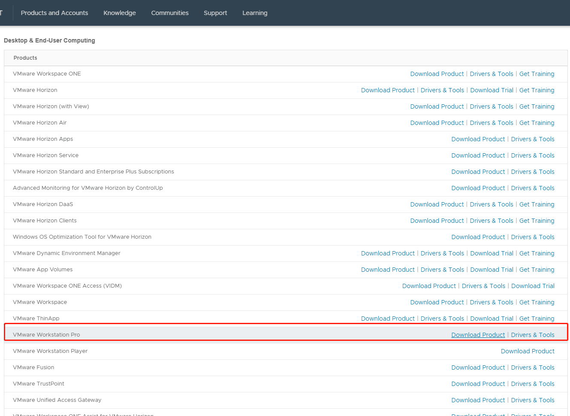This screenshot has height=416, width=570.
Task: Open the Communities menu
Action: point(170,13)
